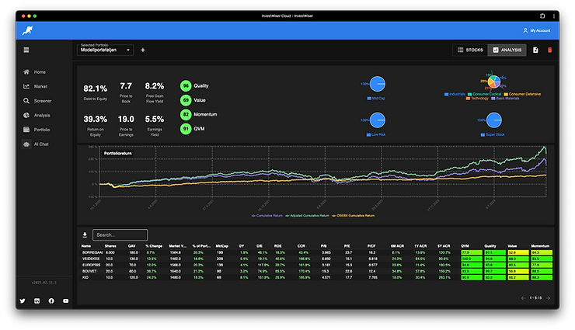Screen dimensions: 575x330
Task: Open My Account link
Action: click(536, 30)
